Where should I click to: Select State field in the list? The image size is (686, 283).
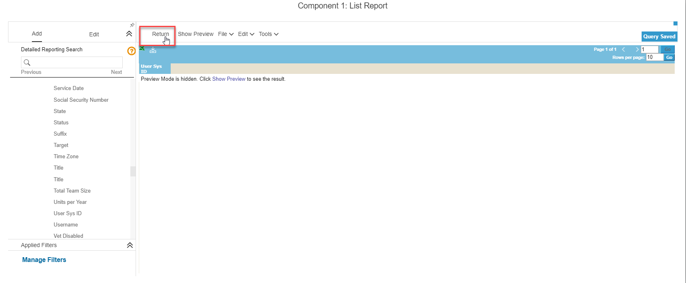[x=60, y=111]
